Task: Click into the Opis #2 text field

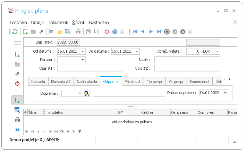Action: (187, 68)
